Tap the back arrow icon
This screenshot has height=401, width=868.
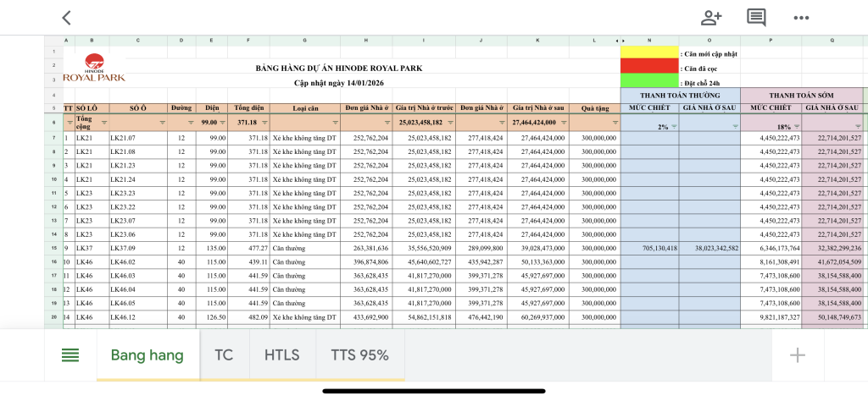(66, 18)
